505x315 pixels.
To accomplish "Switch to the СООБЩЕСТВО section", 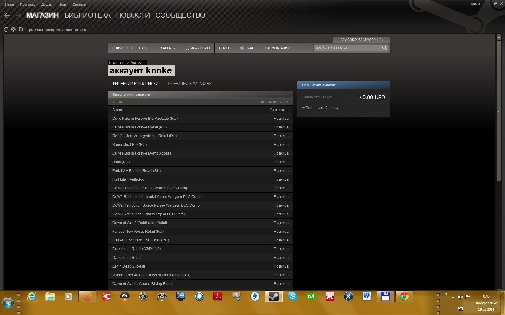I will (180, 15).
